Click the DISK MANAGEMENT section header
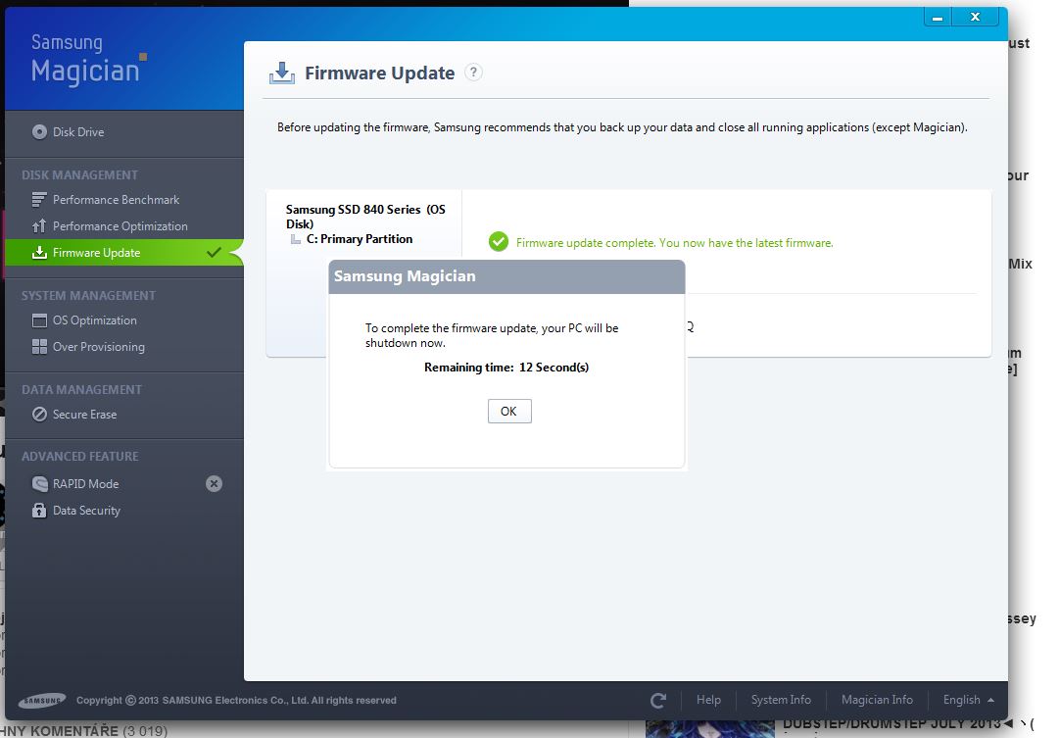The width and height of the screenshot is (1060, 738). tap(79, 175)
